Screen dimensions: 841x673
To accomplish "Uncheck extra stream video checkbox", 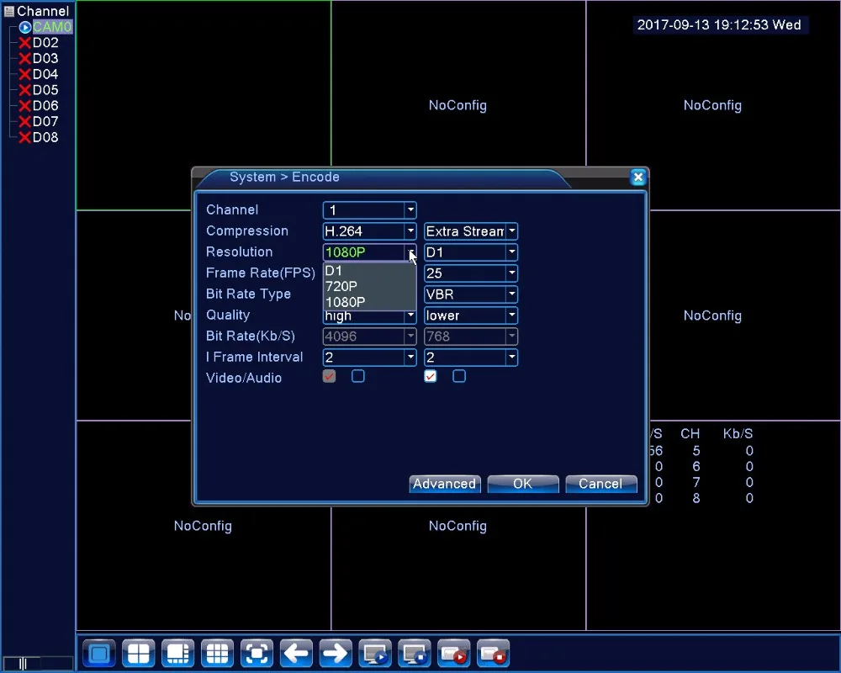I will click(x=430, y=376).
